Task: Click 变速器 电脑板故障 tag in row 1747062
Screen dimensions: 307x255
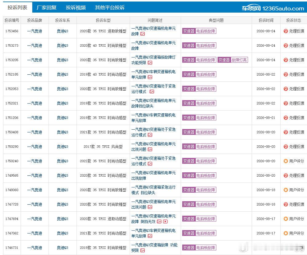Action: click(x=199, y=233)
